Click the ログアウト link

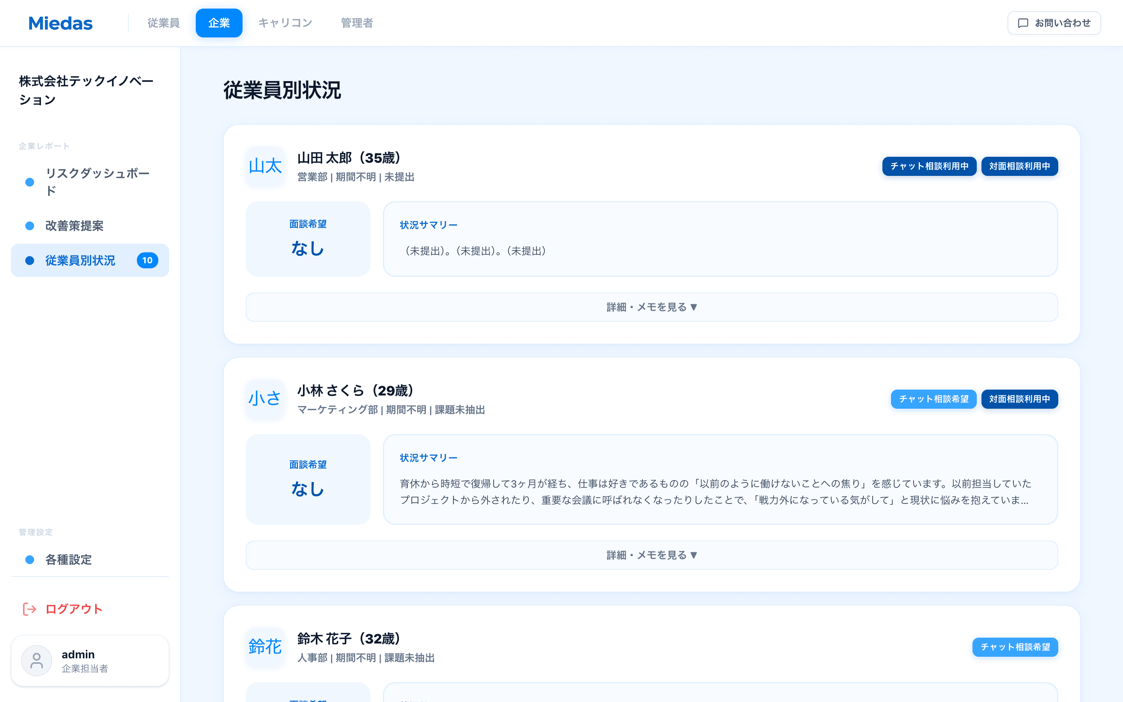[73, 609]
